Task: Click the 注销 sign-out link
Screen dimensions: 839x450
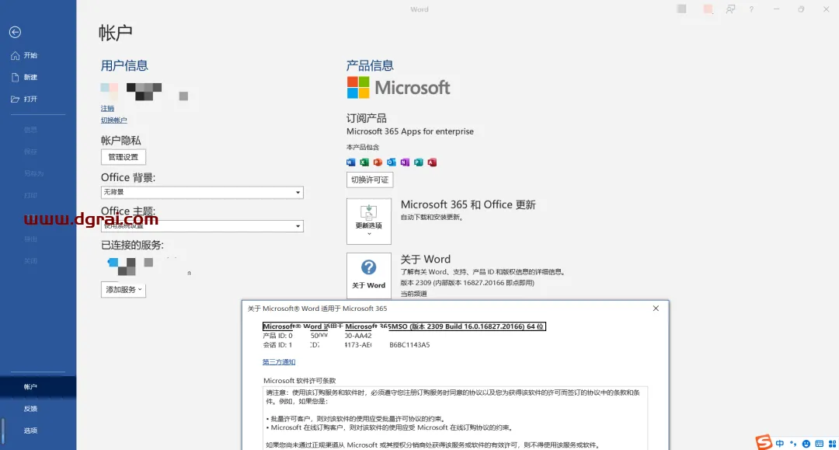Action: [107, 109]
